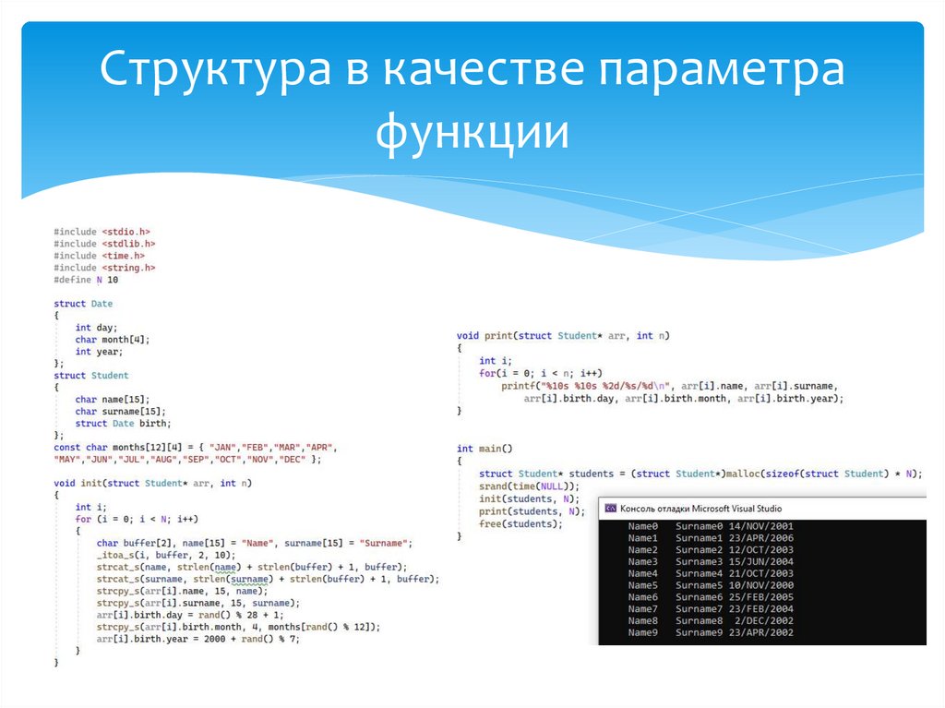Click console row 'Name7 Surname7 23/FEB/2004'

tap(711, 609)
